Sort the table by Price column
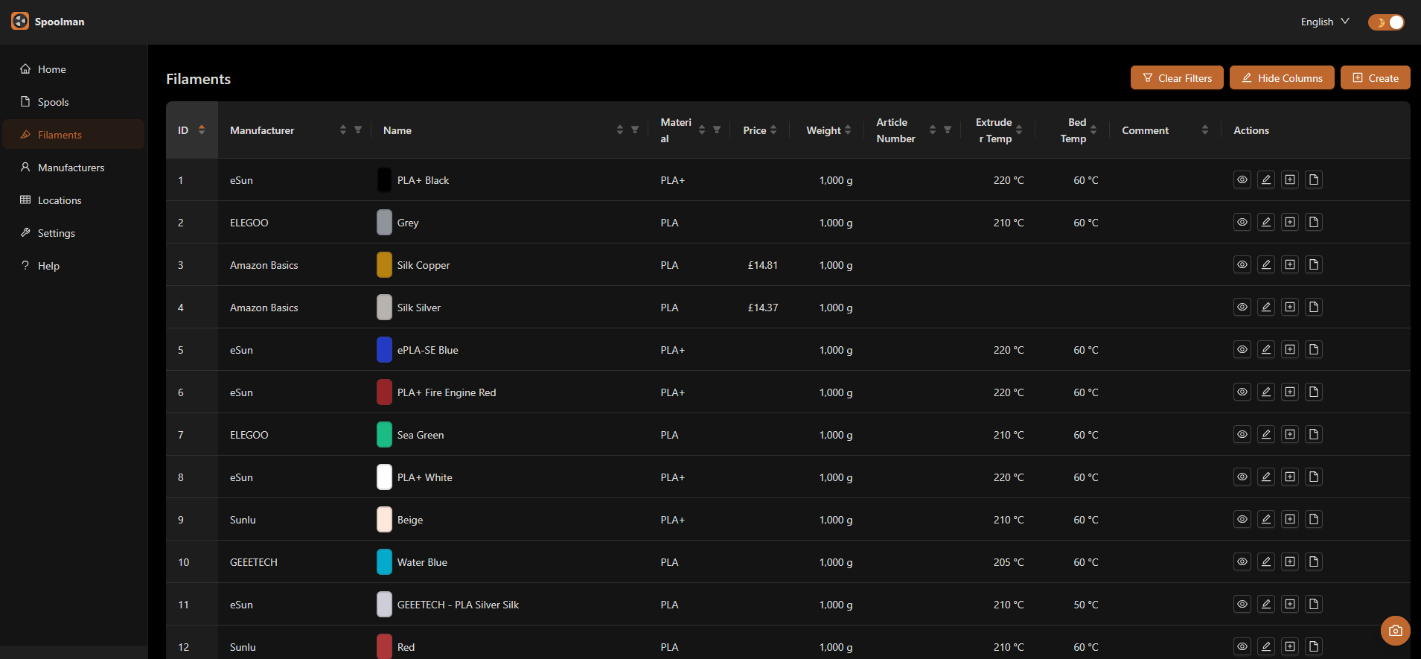 (x=773, y=130)
